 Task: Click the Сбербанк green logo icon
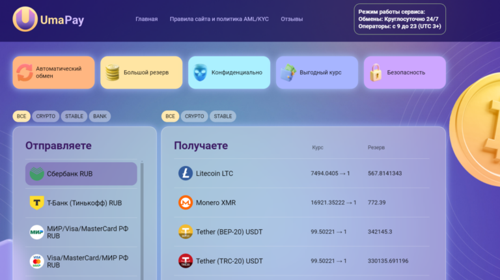coord(36,174)
